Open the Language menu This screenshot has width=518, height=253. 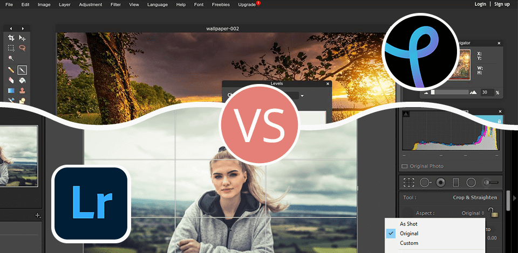(158, 5)
